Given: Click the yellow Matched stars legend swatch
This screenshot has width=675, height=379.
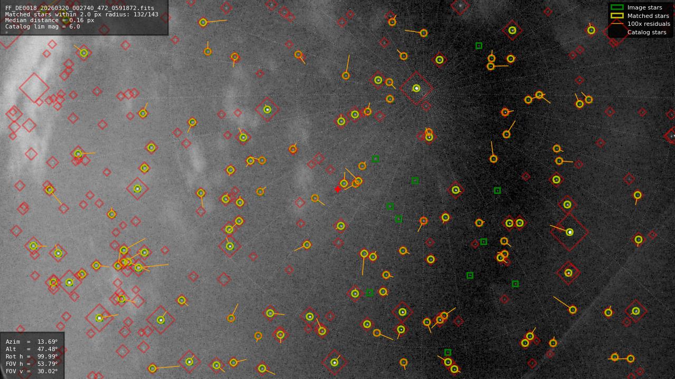Looking at the screenshot, I should point(617,16).
